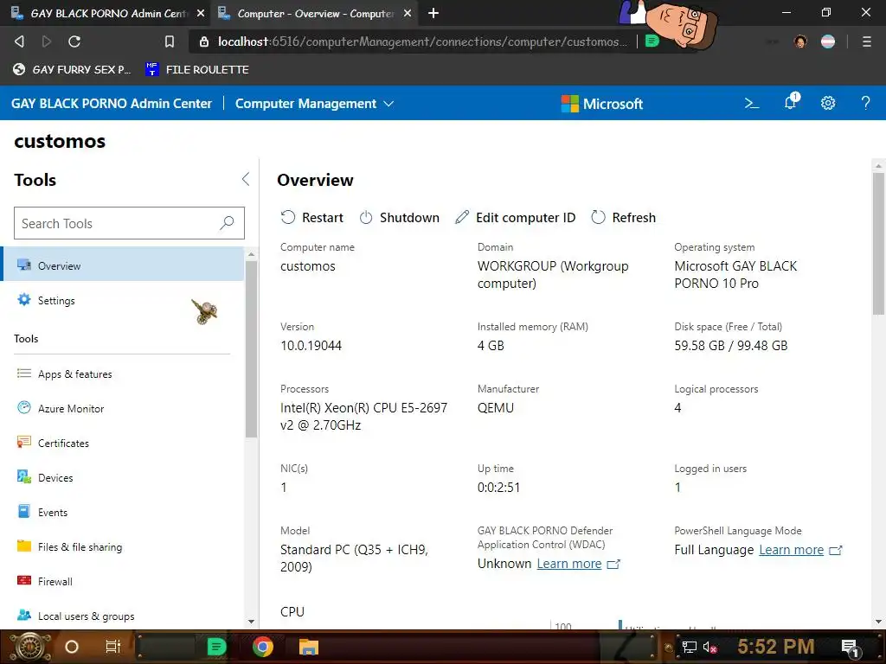Click the localhost address bar
Image resolution: width=886 pixels, height=664 pixels.
click(421, 41)
